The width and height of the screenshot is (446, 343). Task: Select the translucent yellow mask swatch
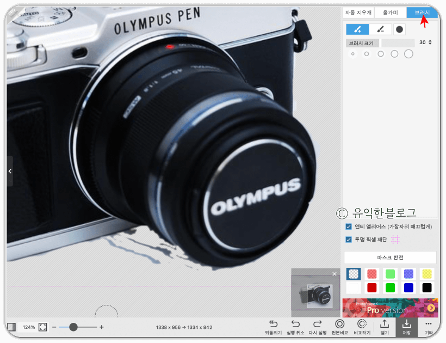click(427, 274)
